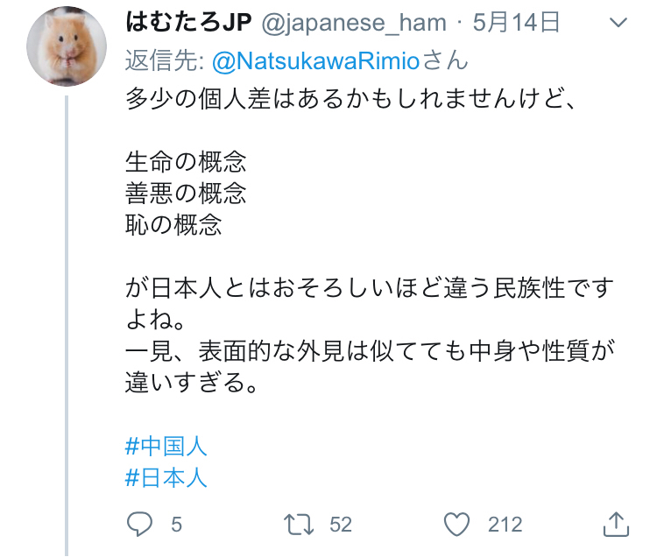
Task: Click the @japanese_ham handle
Action: [x=354, y=23]
